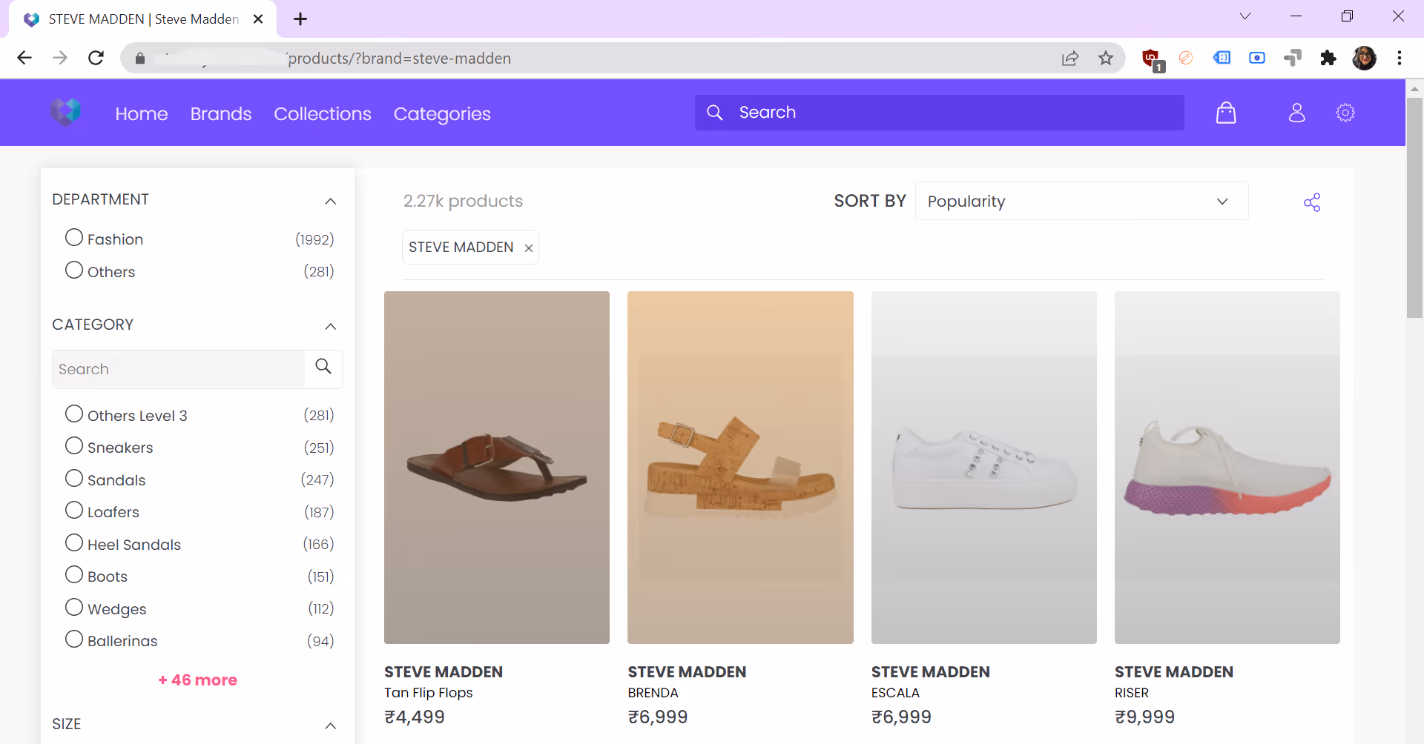Click the store logo icon in header
This screenshot has width=1424, height=744.
[x=65, y=112]
